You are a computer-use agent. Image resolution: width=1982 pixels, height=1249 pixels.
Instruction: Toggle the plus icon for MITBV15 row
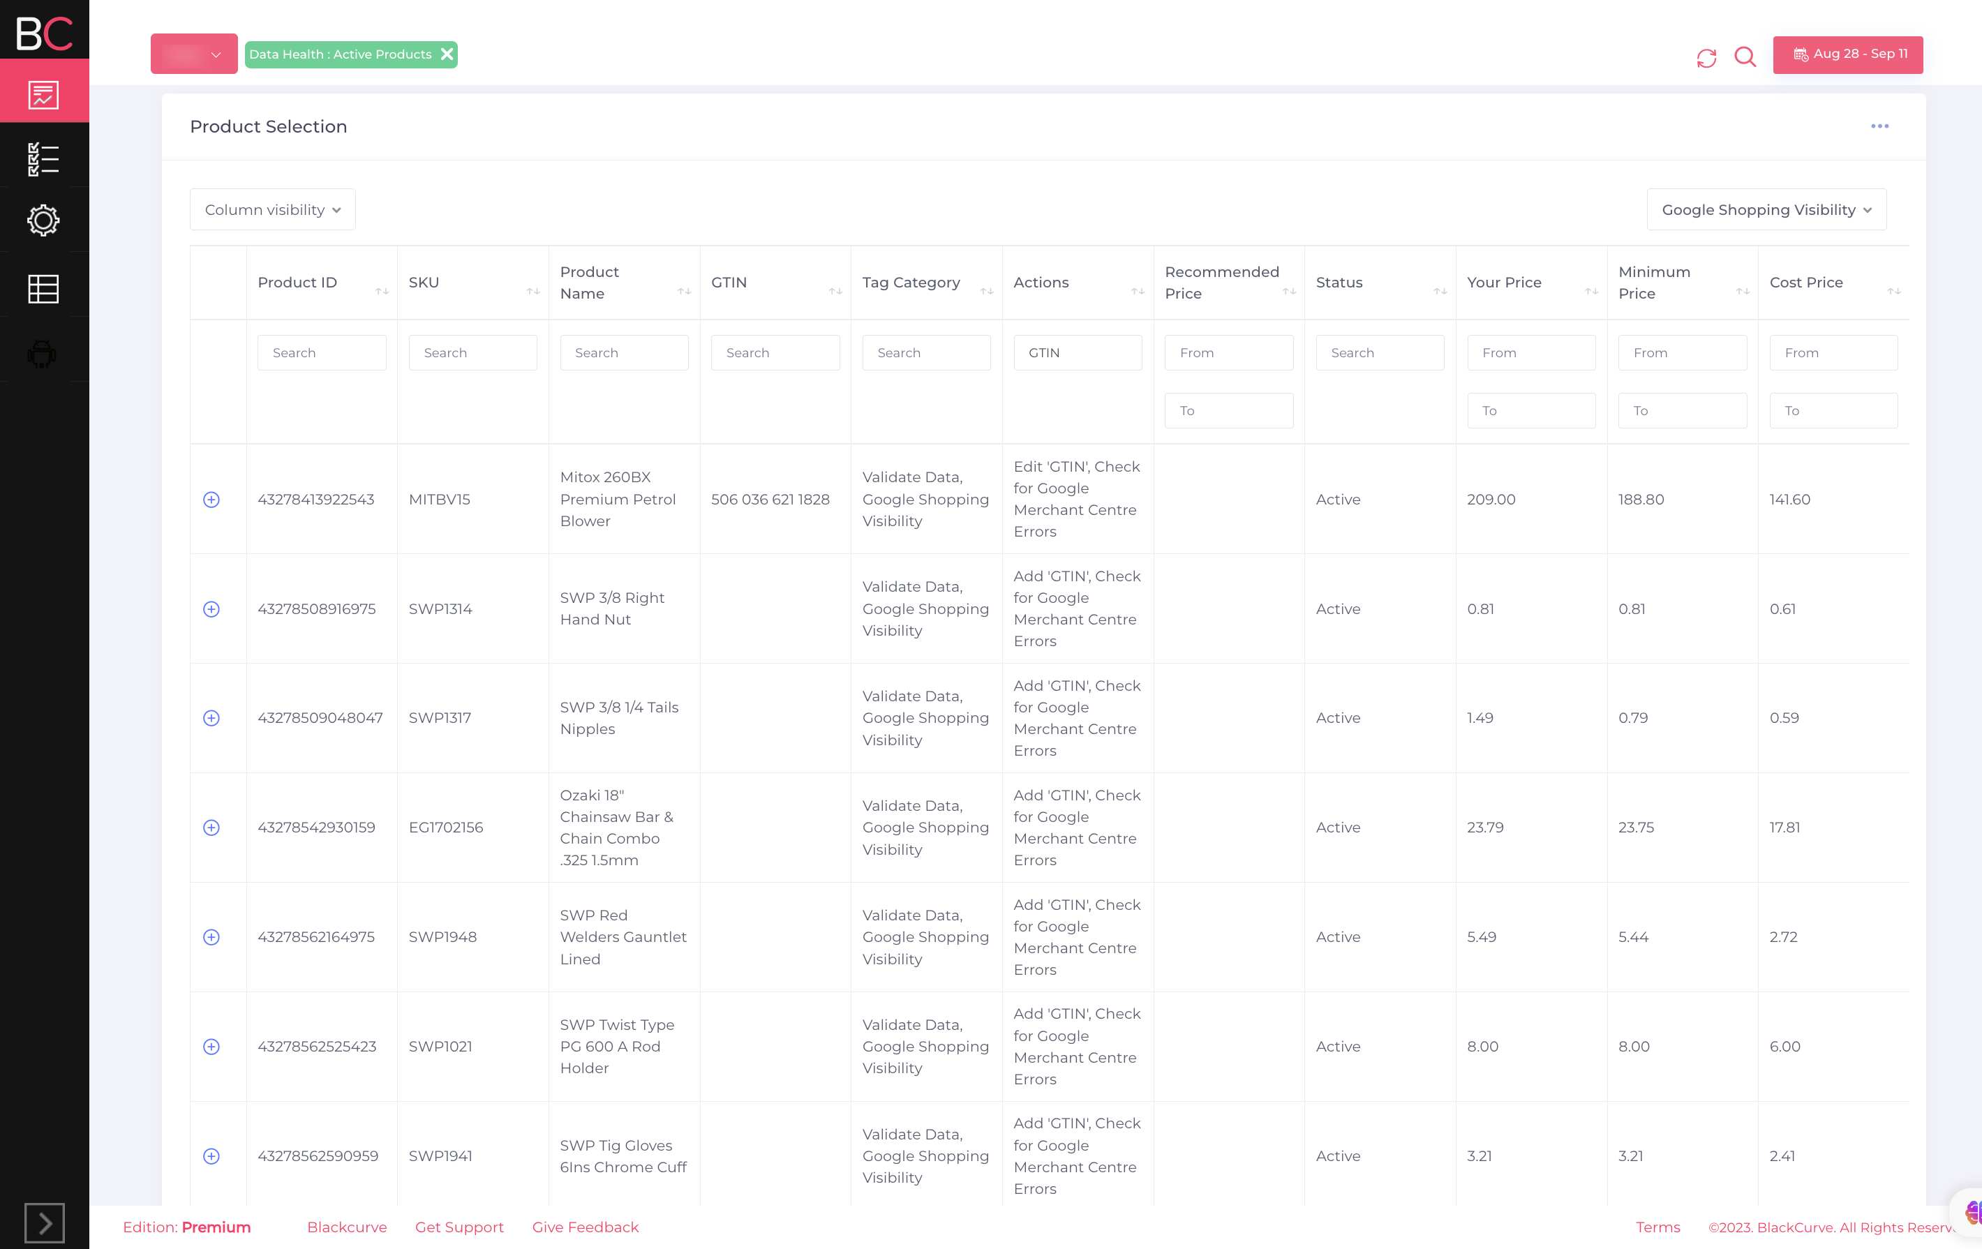[213, 500]
